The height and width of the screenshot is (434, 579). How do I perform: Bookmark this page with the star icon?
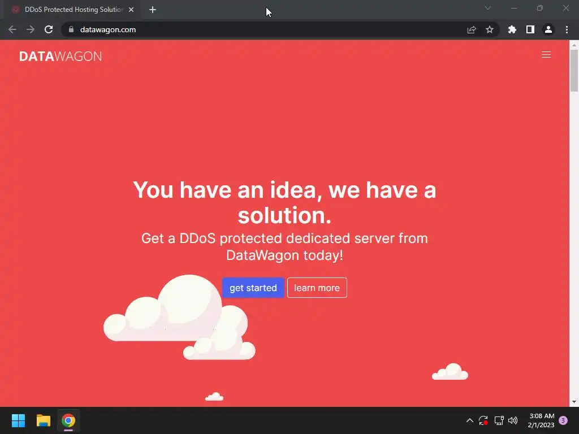489,29
